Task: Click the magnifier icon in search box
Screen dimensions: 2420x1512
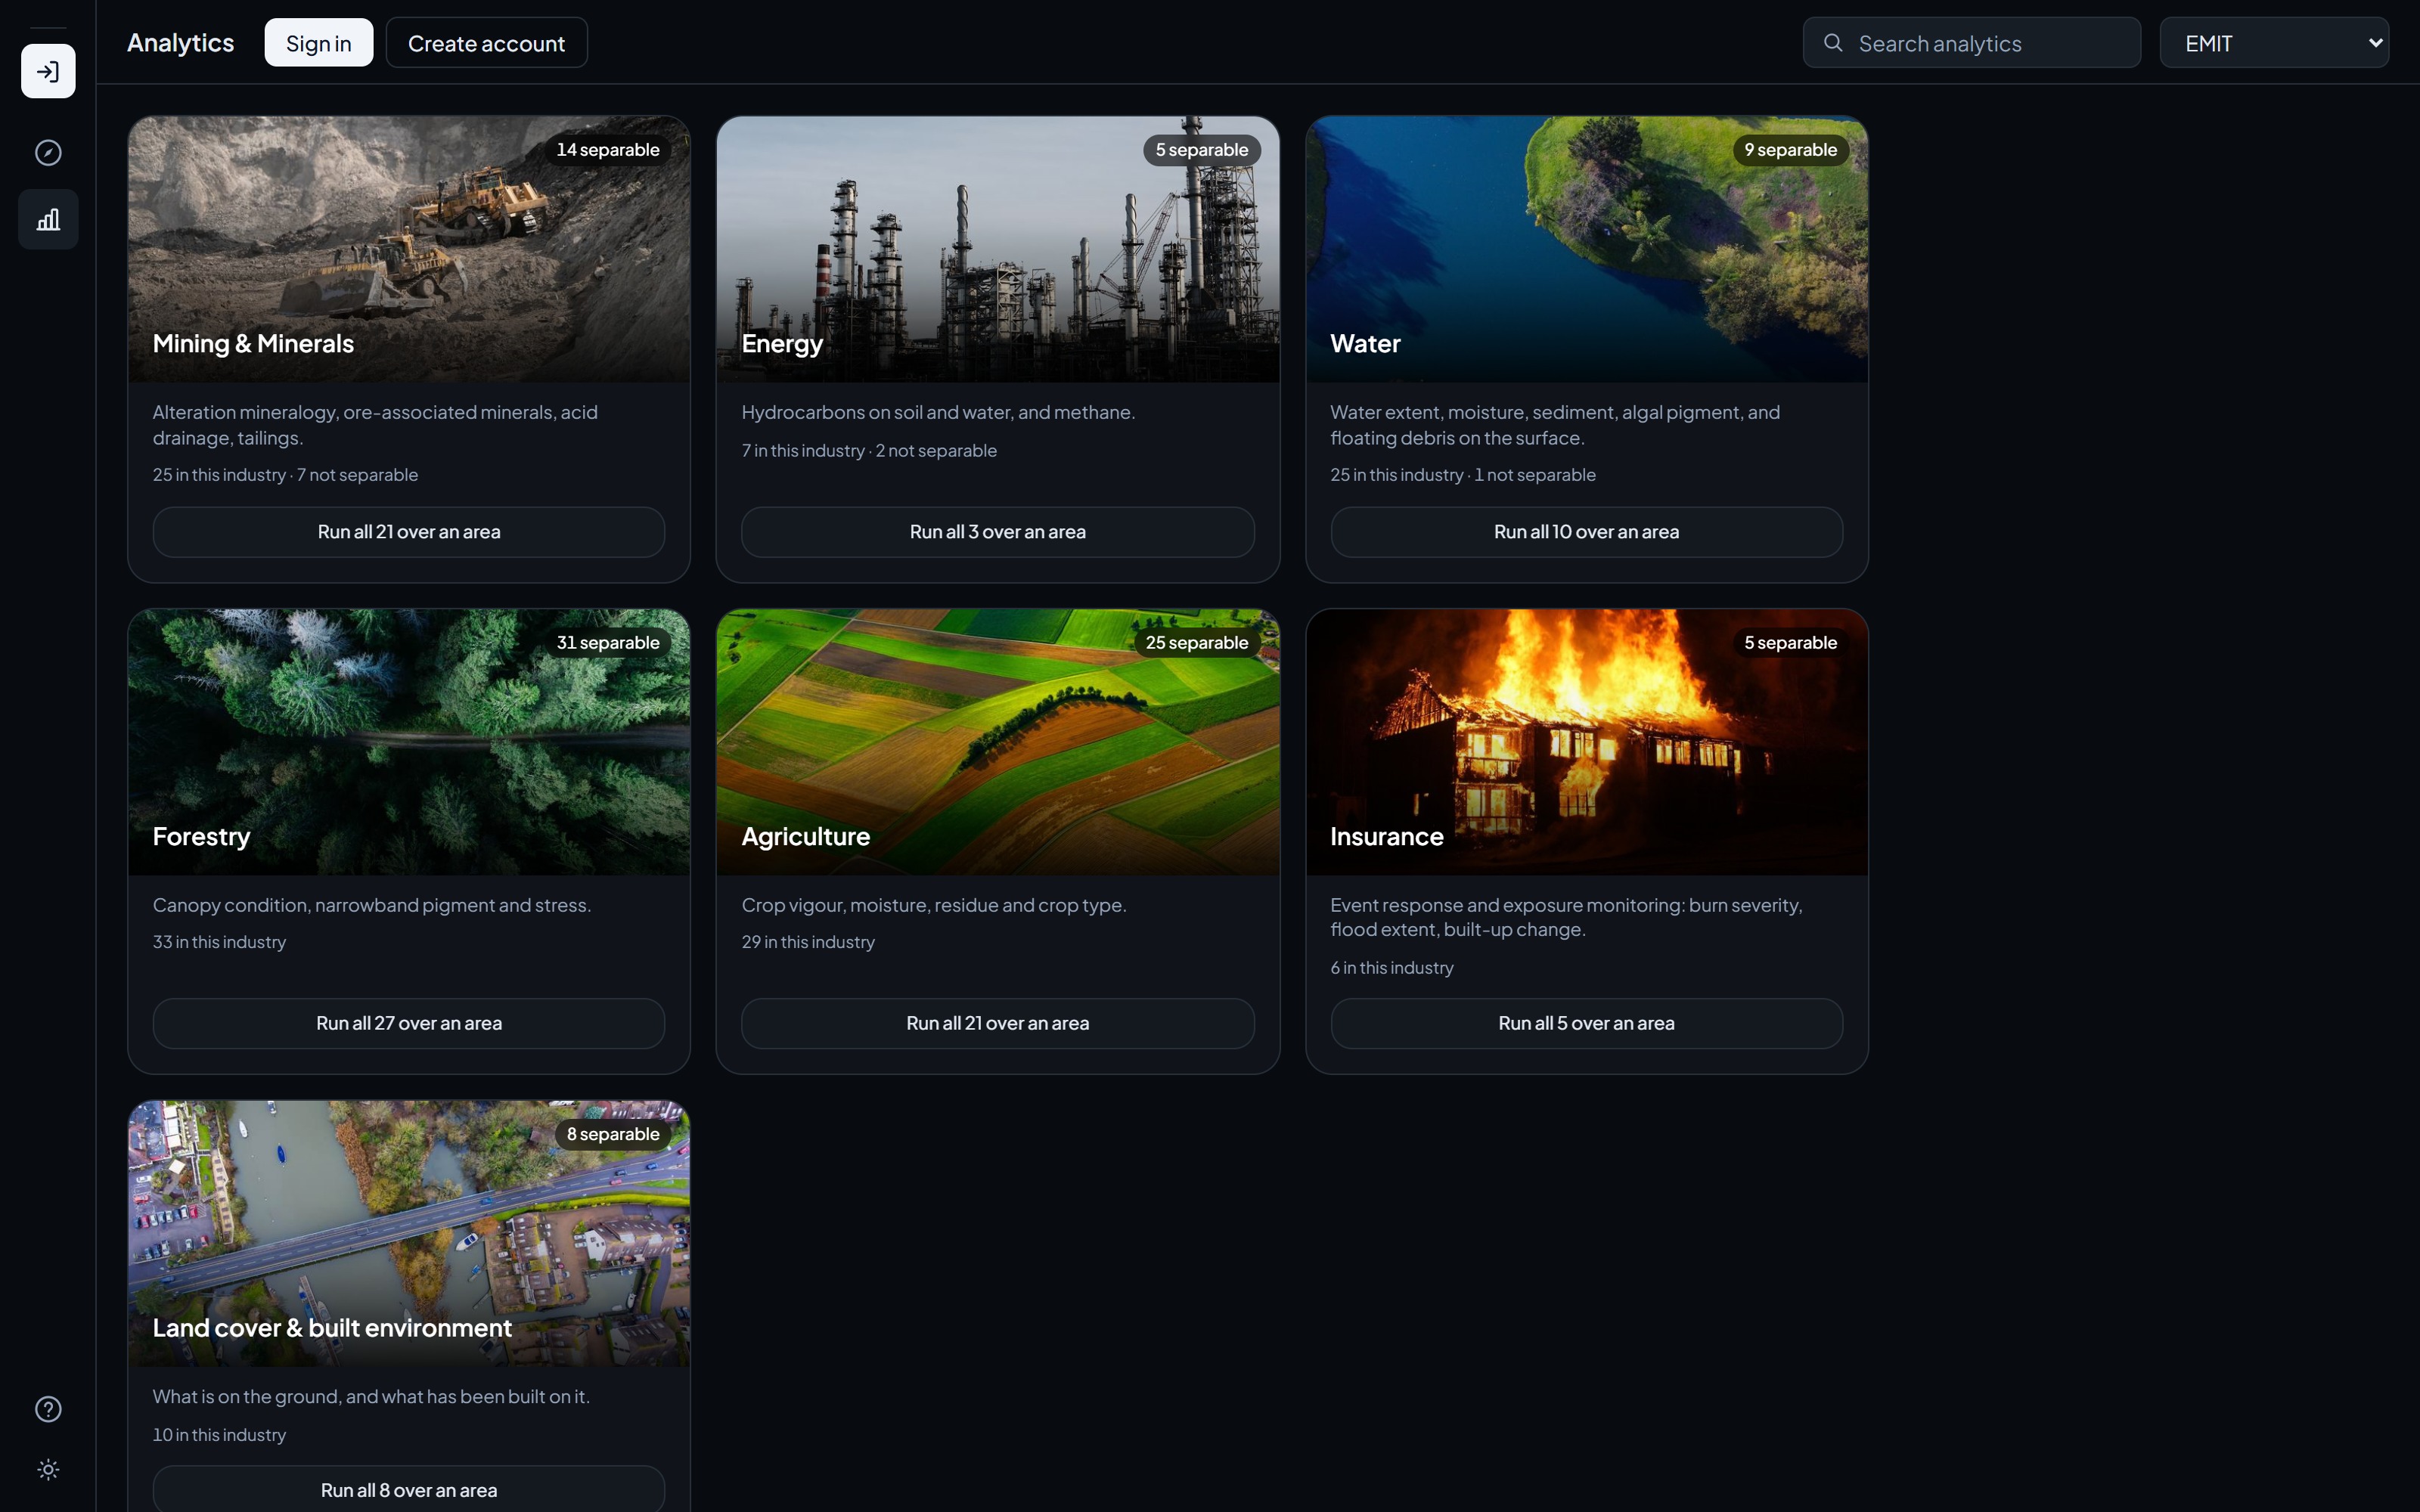Action: point(1833,42)
